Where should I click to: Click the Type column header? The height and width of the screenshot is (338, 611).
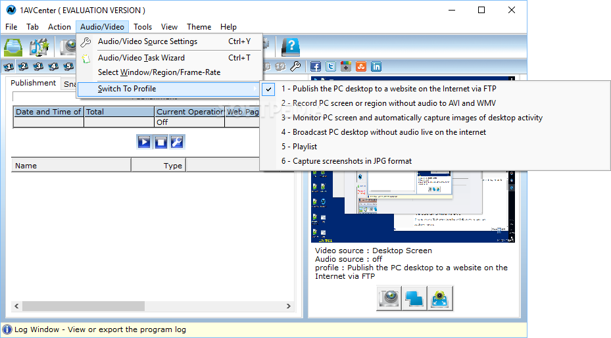[159, 166]
